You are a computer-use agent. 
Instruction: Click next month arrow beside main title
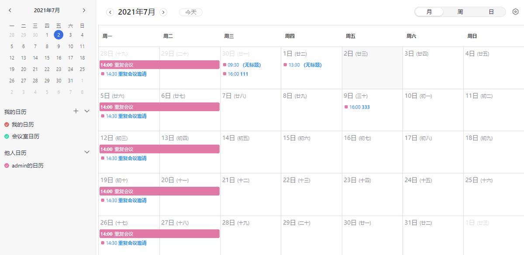click(x=163, y=12)
